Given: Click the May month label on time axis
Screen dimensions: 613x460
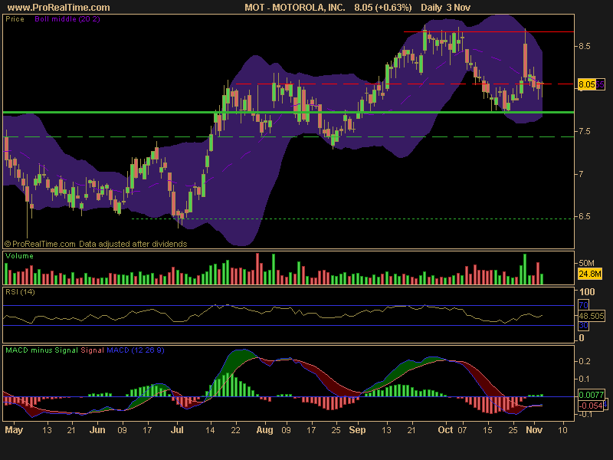Looking at the screenshot, I should coord(14,430).
